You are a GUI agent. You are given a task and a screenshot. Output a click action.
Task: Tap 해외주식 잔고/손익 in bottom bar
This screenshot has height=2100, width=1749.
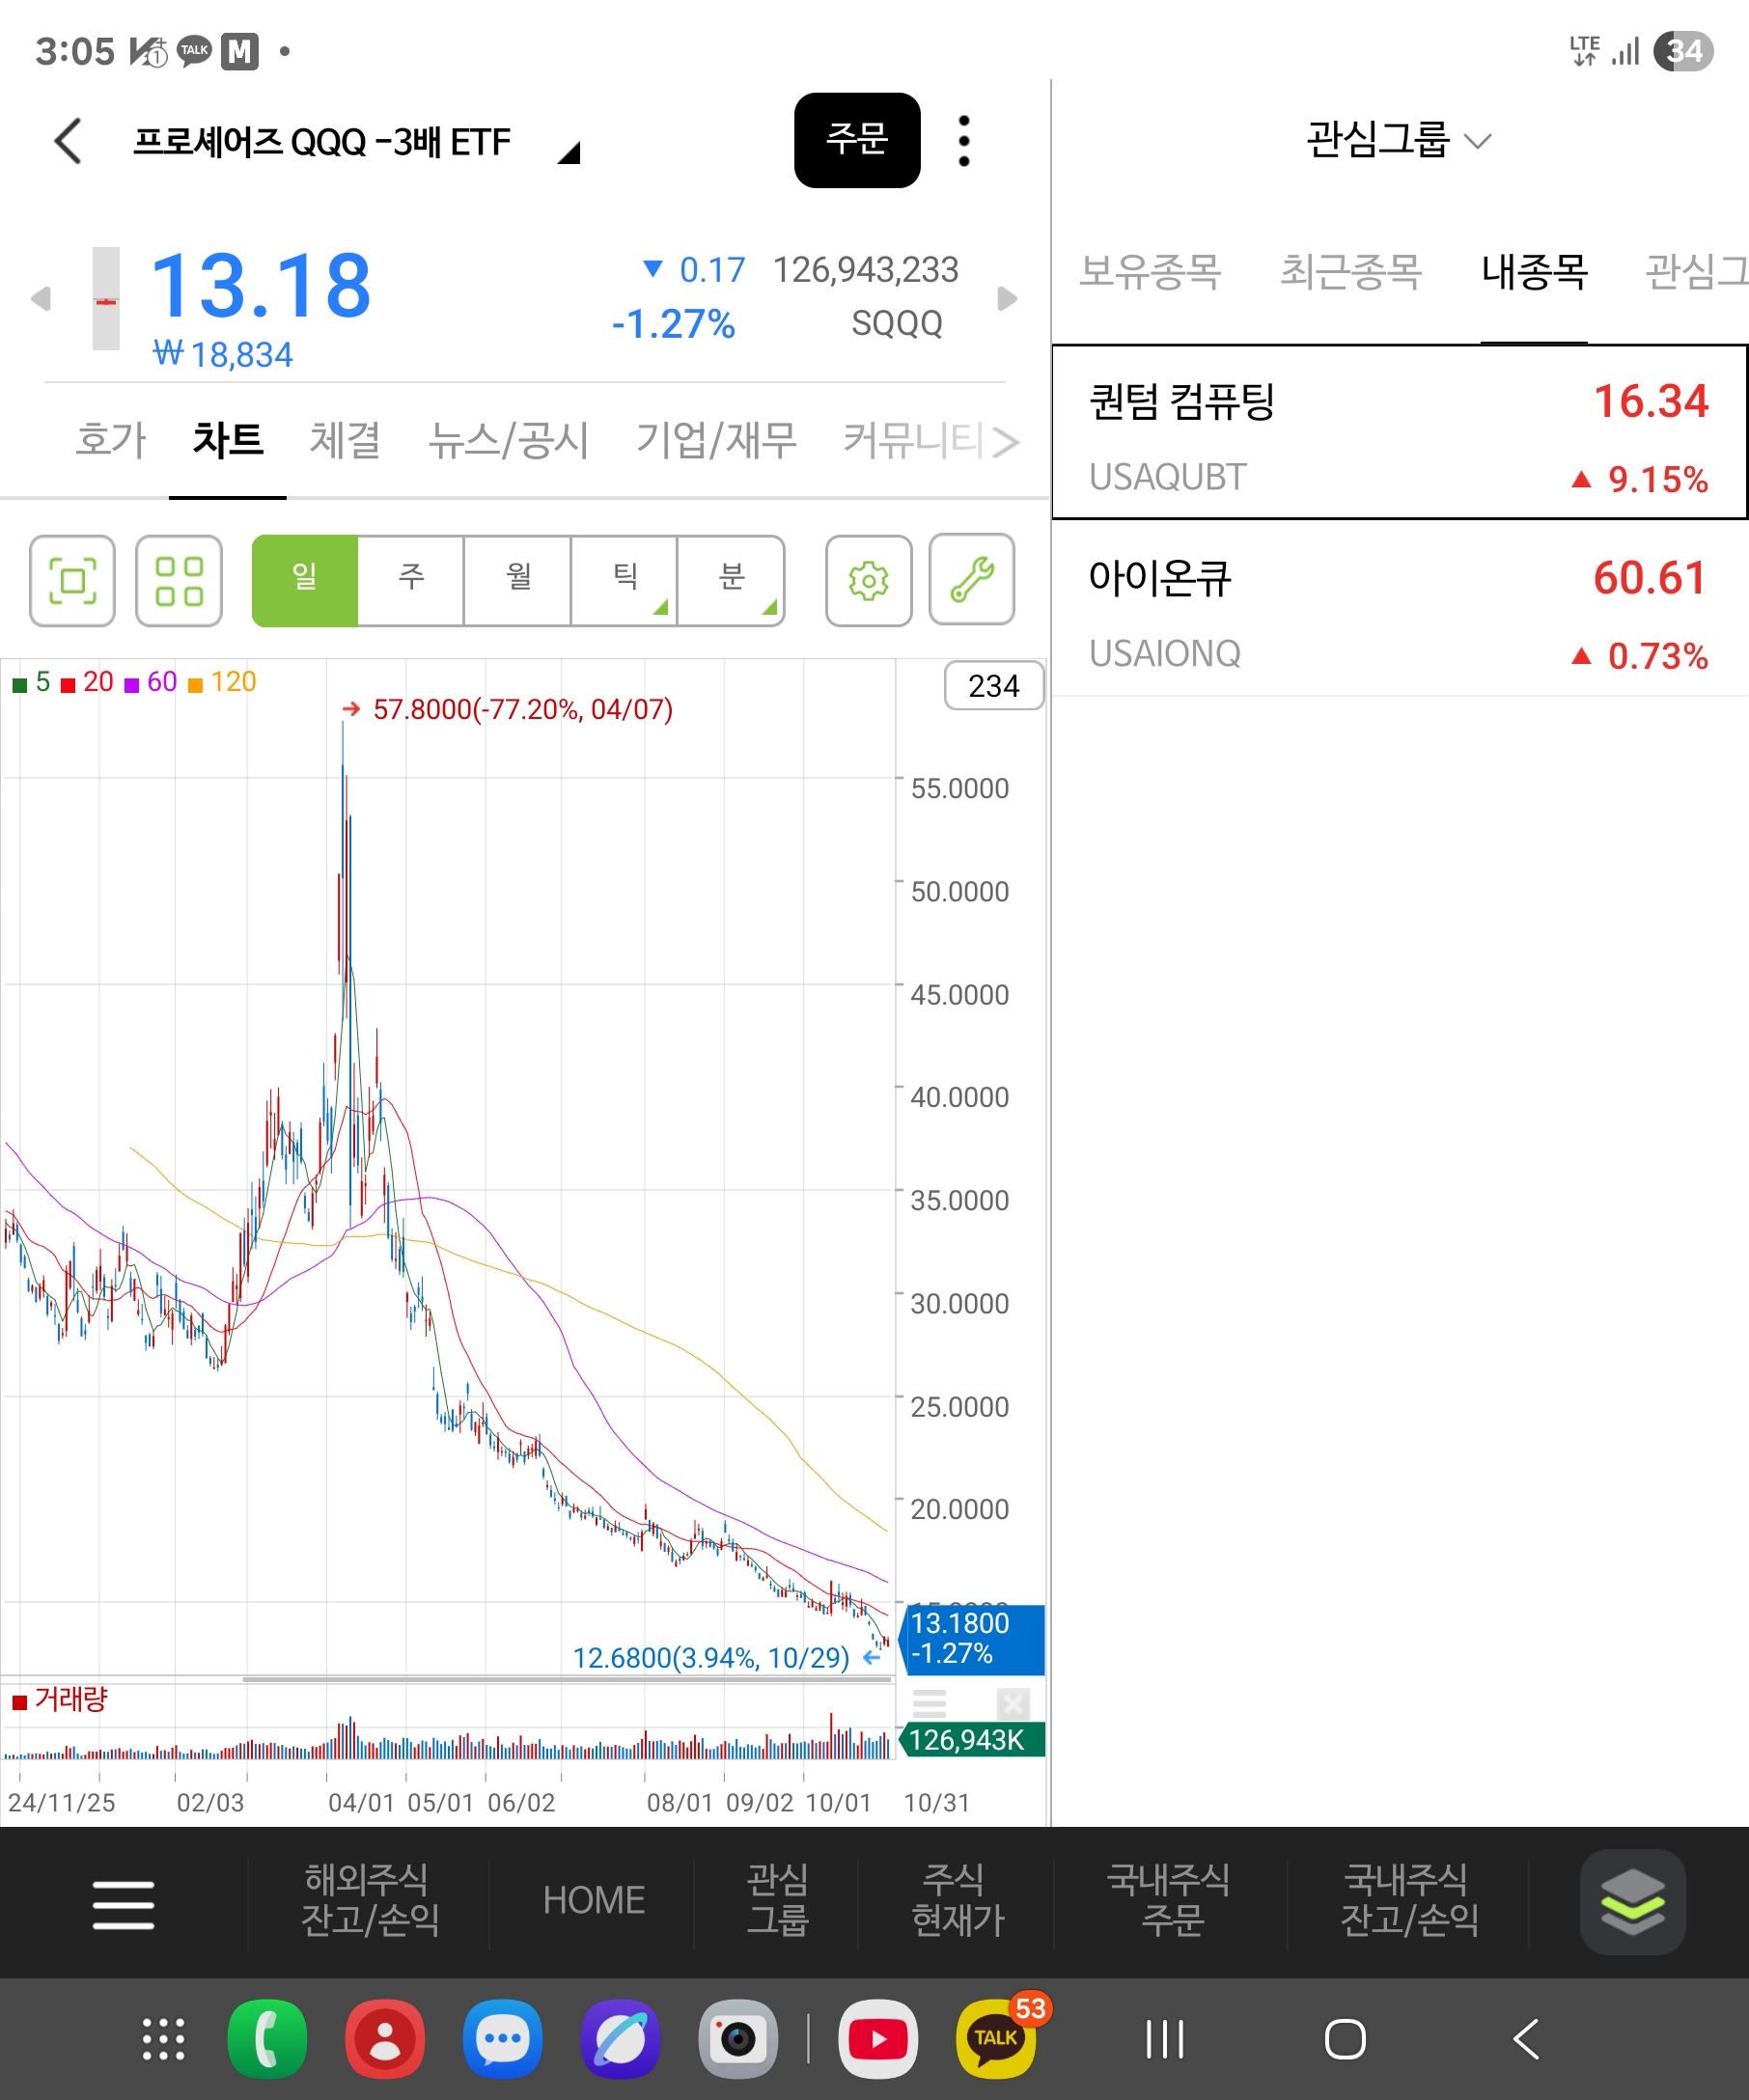point(369,1900)
